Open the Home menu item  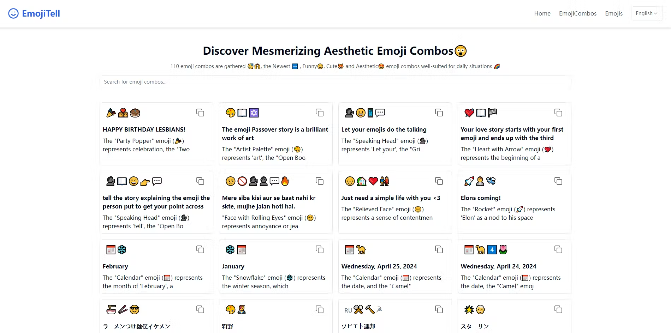[542, 13]
